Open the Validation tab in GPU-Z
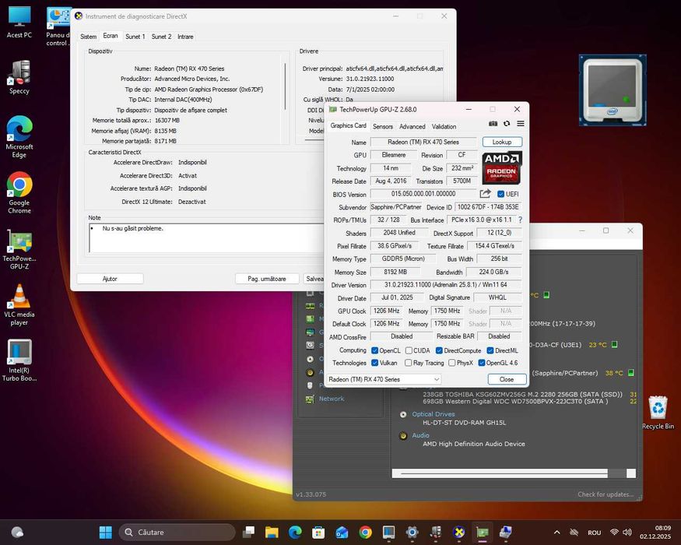 click(444, 126)
